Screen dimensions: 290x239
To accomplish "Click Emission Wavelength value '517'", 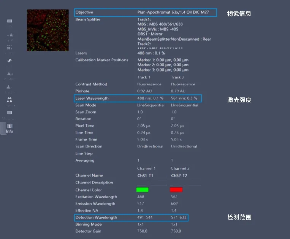I will (x=141, y=204).
